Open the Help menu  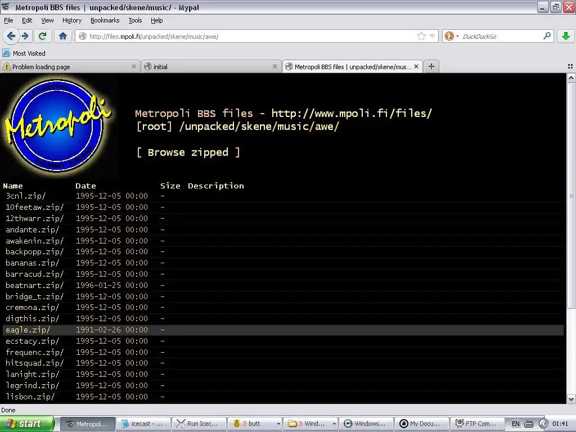pyautogui.click(x=156, y=20)
